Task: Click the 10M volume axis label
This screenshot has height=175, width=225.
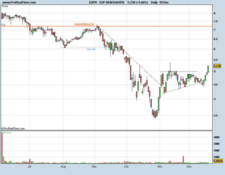Action: (216, 157)
